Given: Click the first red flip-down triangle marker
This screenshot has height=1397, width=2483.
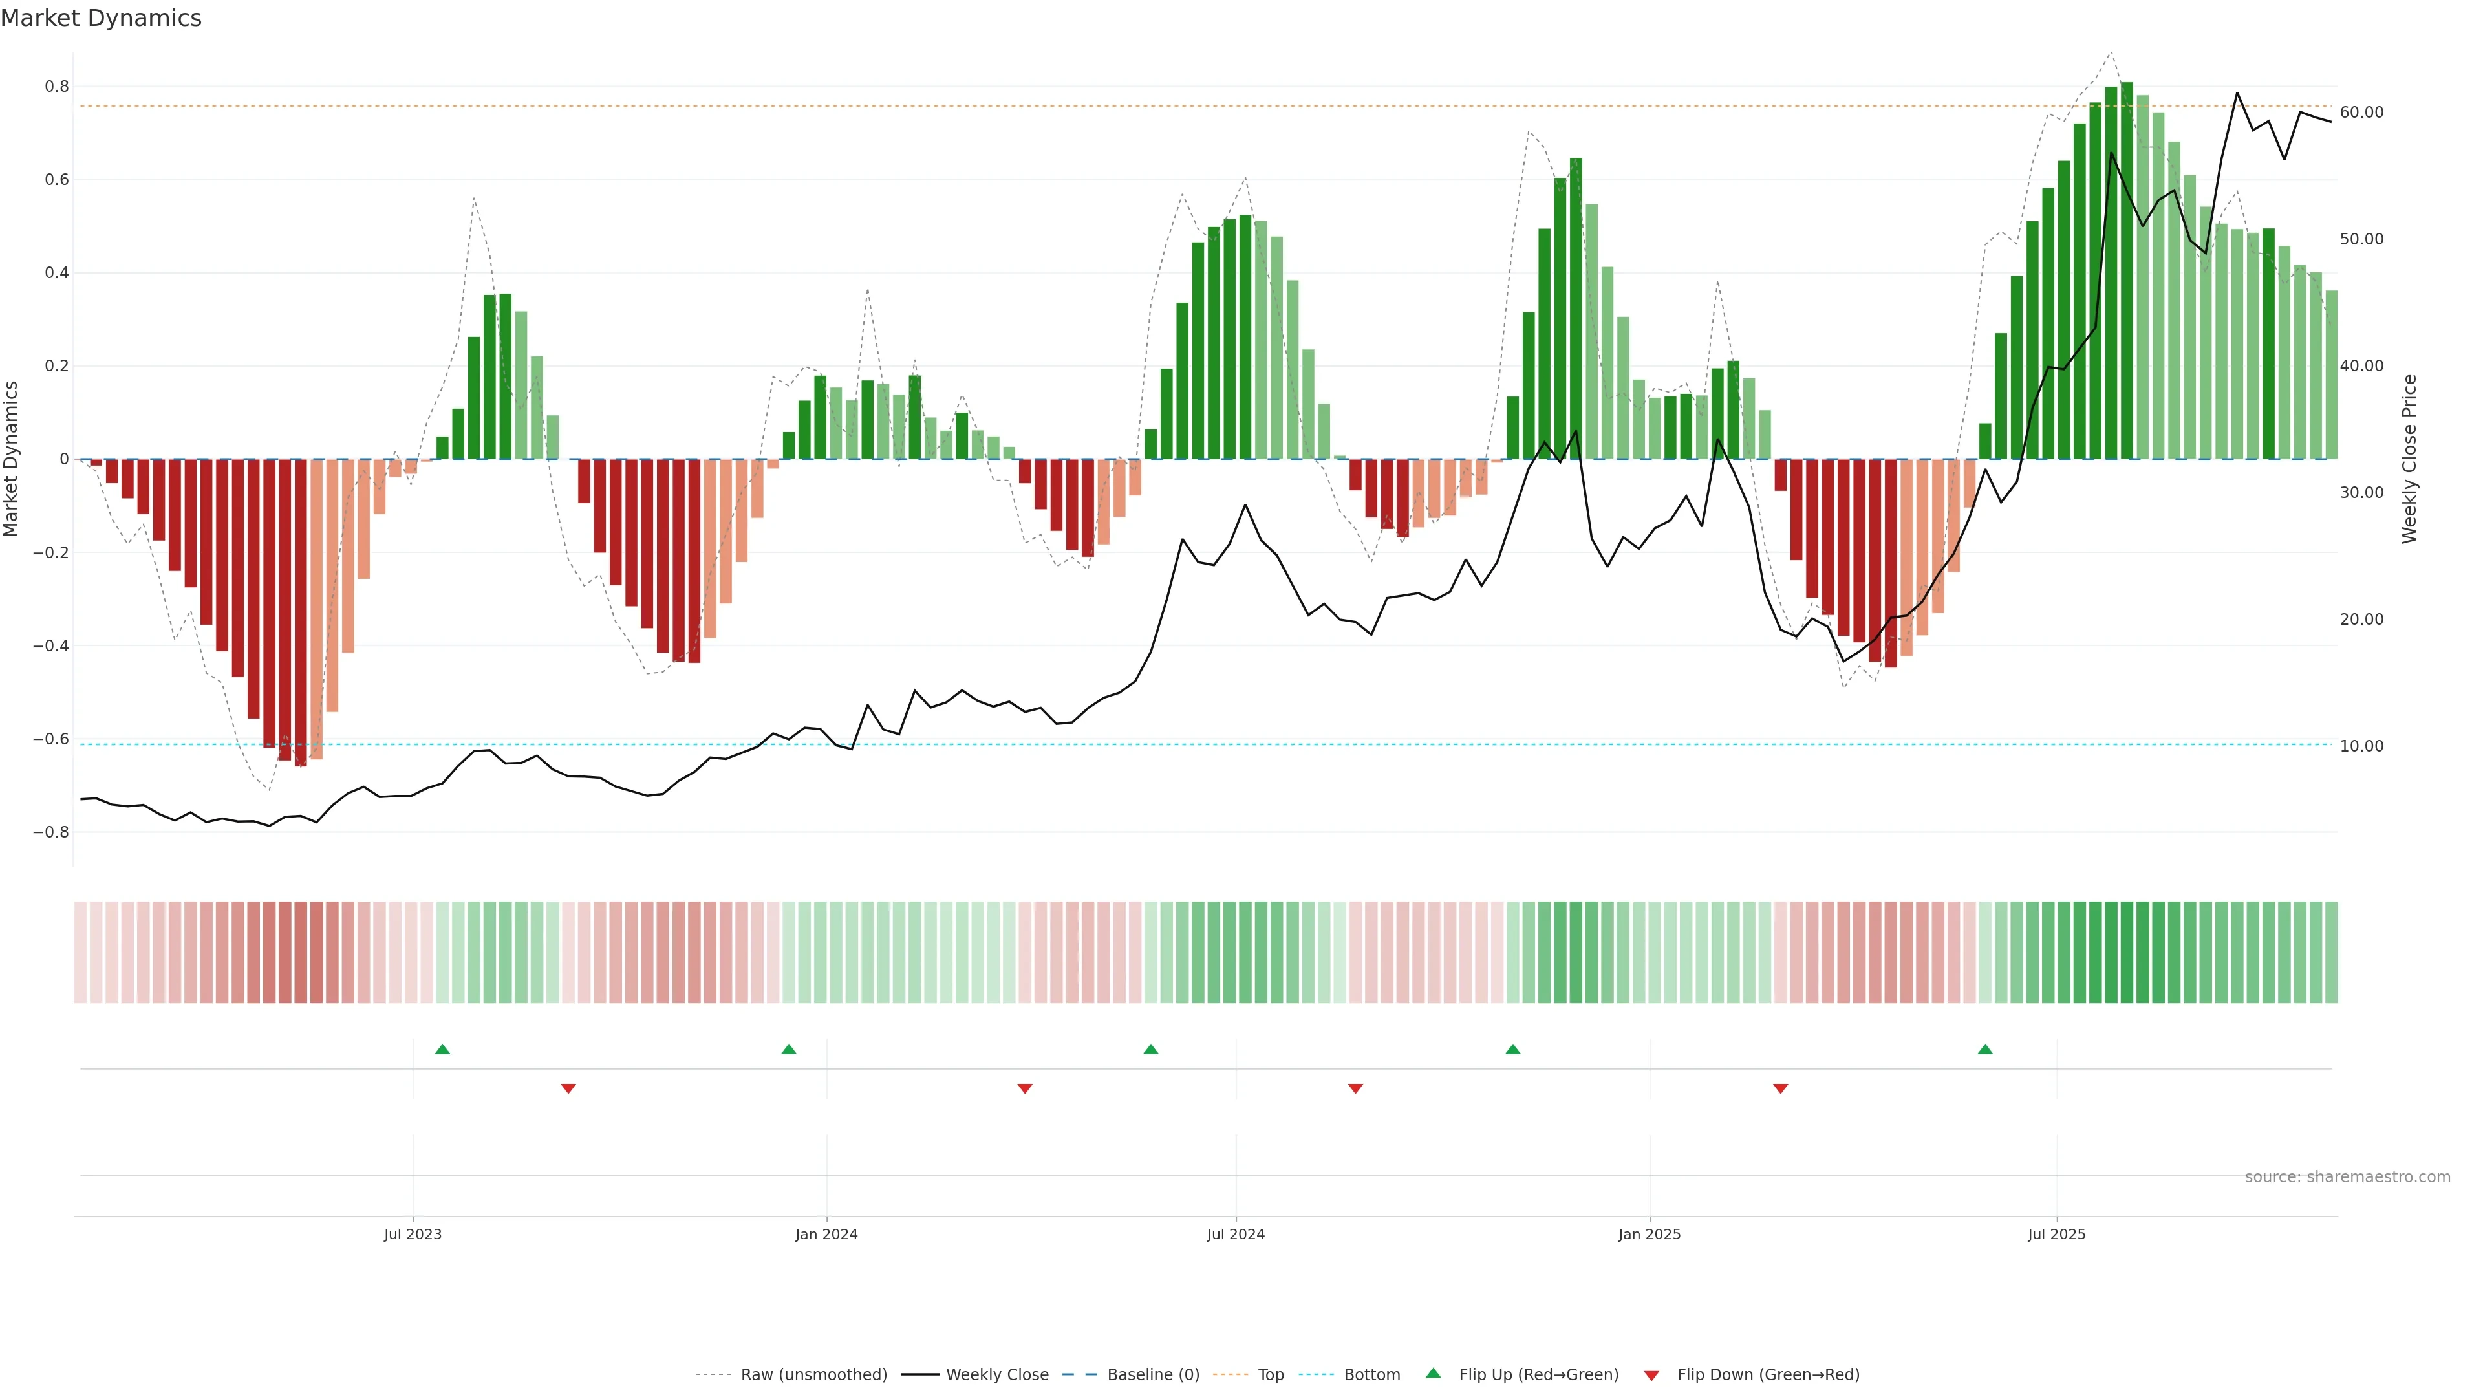Looking at the screenshot, I should (x=569, y=1088).
